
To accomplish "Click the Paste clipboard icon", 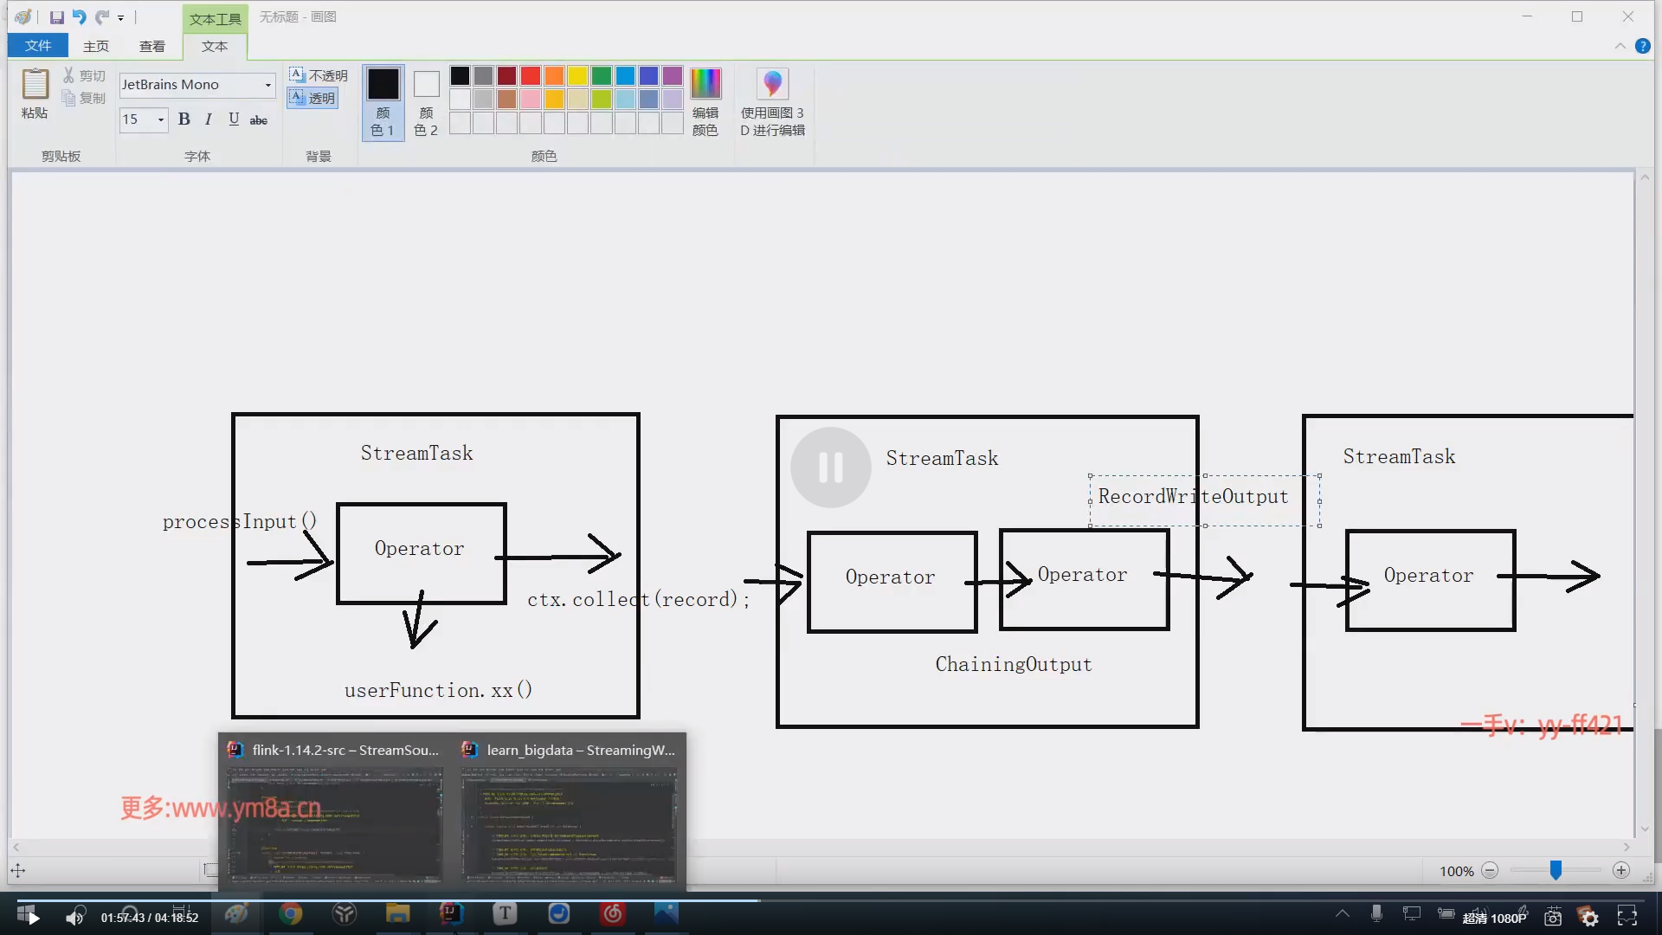I will click(35, 84).
